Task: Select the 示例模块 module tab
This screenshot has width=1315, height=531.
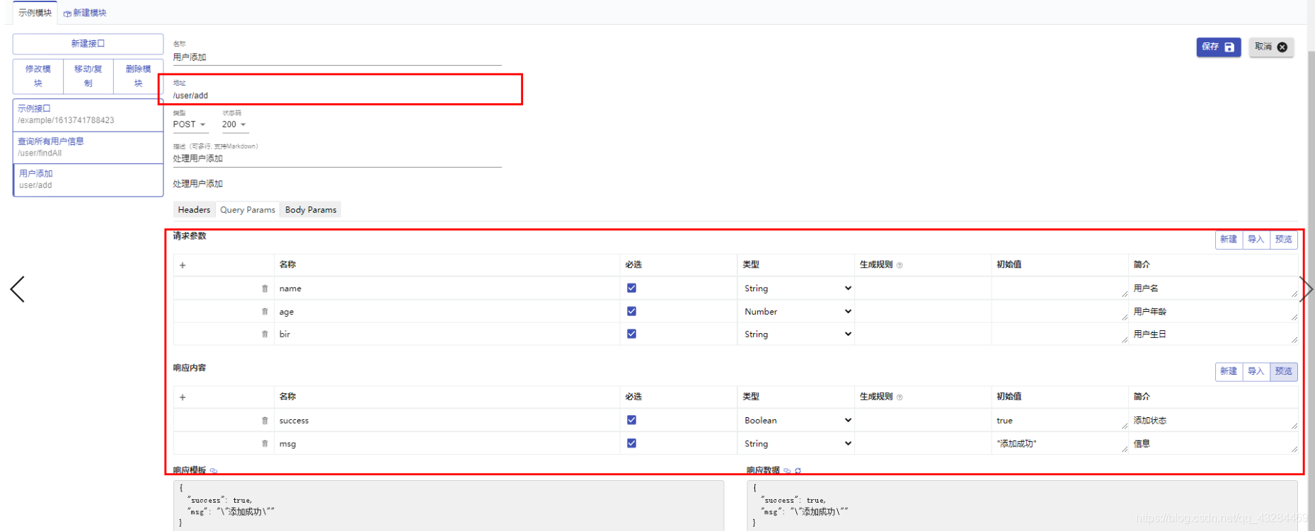Action: tap(35, 13)
